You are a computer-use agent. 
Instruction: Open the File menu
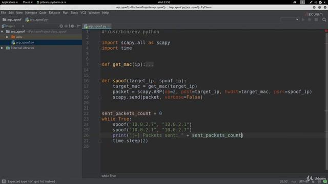(x=4, y=13)
